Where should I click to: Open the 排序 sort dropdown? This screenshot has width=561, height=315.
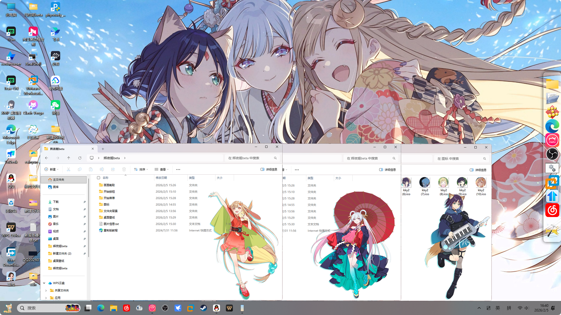(x=141, y=169)
